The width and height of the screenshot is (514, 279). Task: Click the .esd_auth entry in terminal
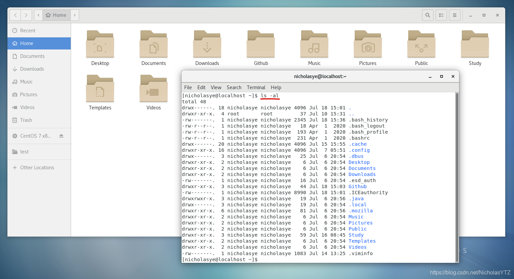point(362,180)
